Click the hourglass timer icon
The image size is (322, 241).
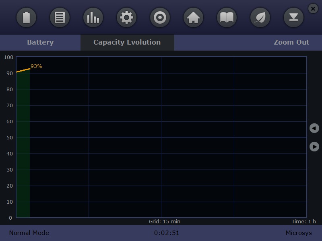click(293, 17)
